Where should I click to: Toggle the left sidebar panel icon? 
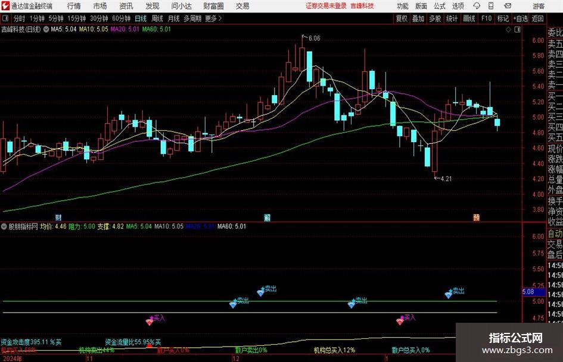pos(5,18)
